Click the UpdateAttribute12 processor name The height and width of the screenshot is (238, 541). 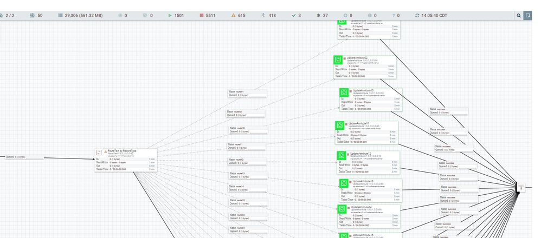click(360, 154)
